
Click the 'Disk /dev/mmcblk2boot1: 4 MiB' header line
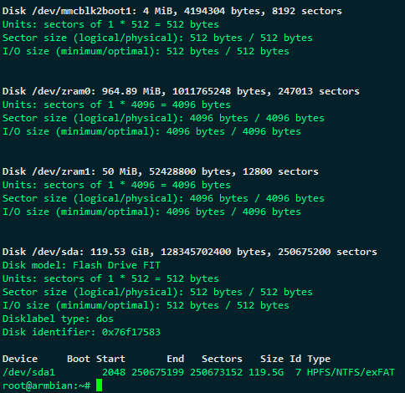coord(172,11)
